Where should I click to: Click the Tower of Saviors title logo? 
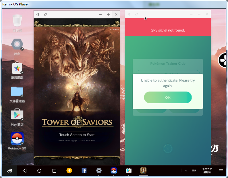pos(77,122)
